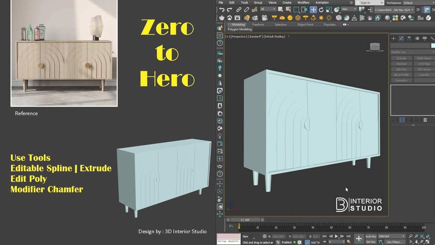
Task: Click the save file icon in the top toolbar
Action: (x=427, y=10)
